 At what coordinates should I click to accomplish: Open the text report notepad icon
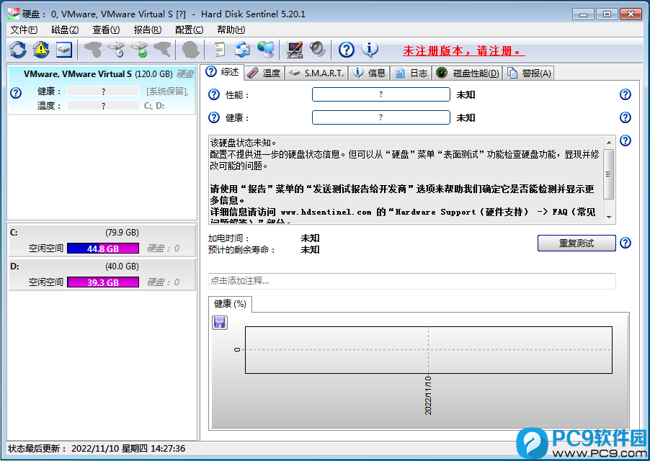(219, 50)
